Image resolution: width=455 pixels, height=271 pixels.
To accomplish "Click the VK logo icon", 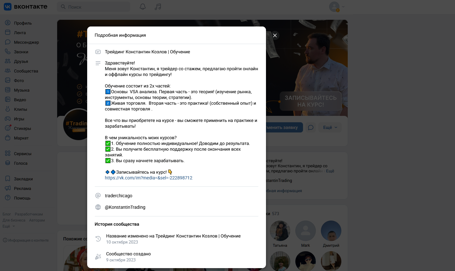I will [8, 7].
